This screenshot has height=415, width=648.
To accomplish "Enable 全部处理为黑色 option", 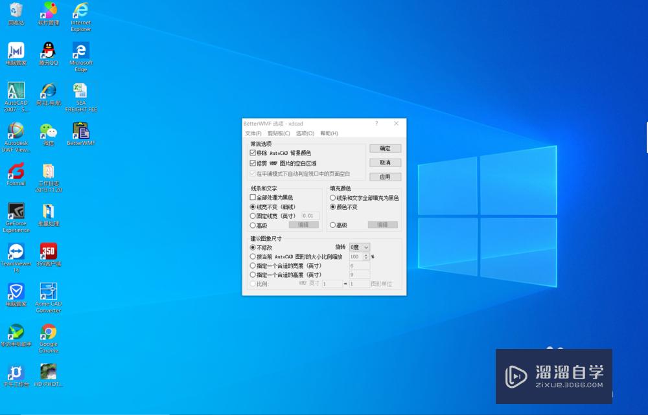I will pos(253,198).
